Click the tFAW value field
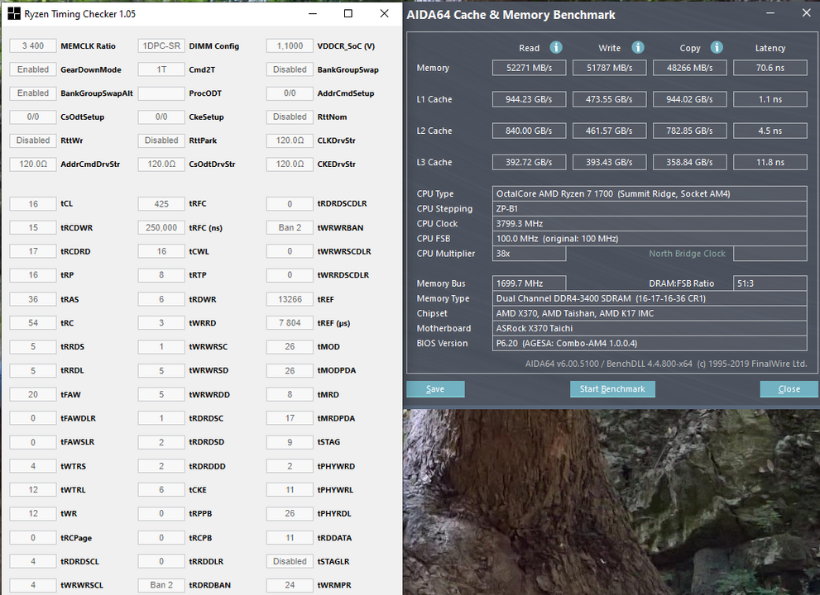Image resolution: width=820 pixels, height=595 pixels. tap(33, 394)
